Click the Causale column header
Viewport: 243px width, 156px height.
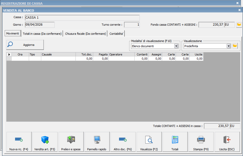pos(58,54)
